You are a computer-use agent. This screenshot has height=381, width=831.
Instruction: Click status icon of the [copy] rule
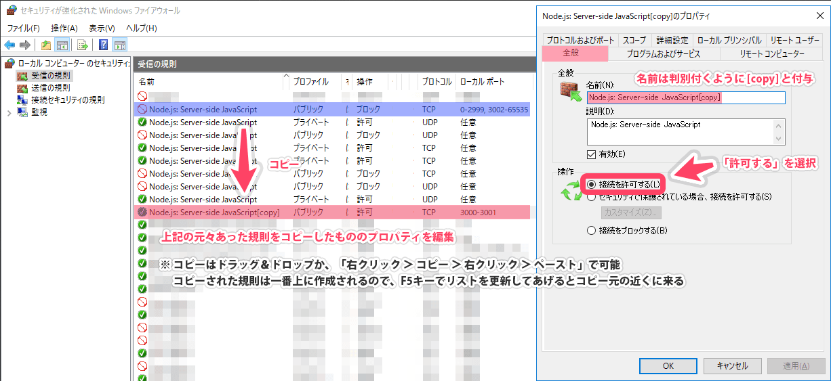(x=142, y=212)
